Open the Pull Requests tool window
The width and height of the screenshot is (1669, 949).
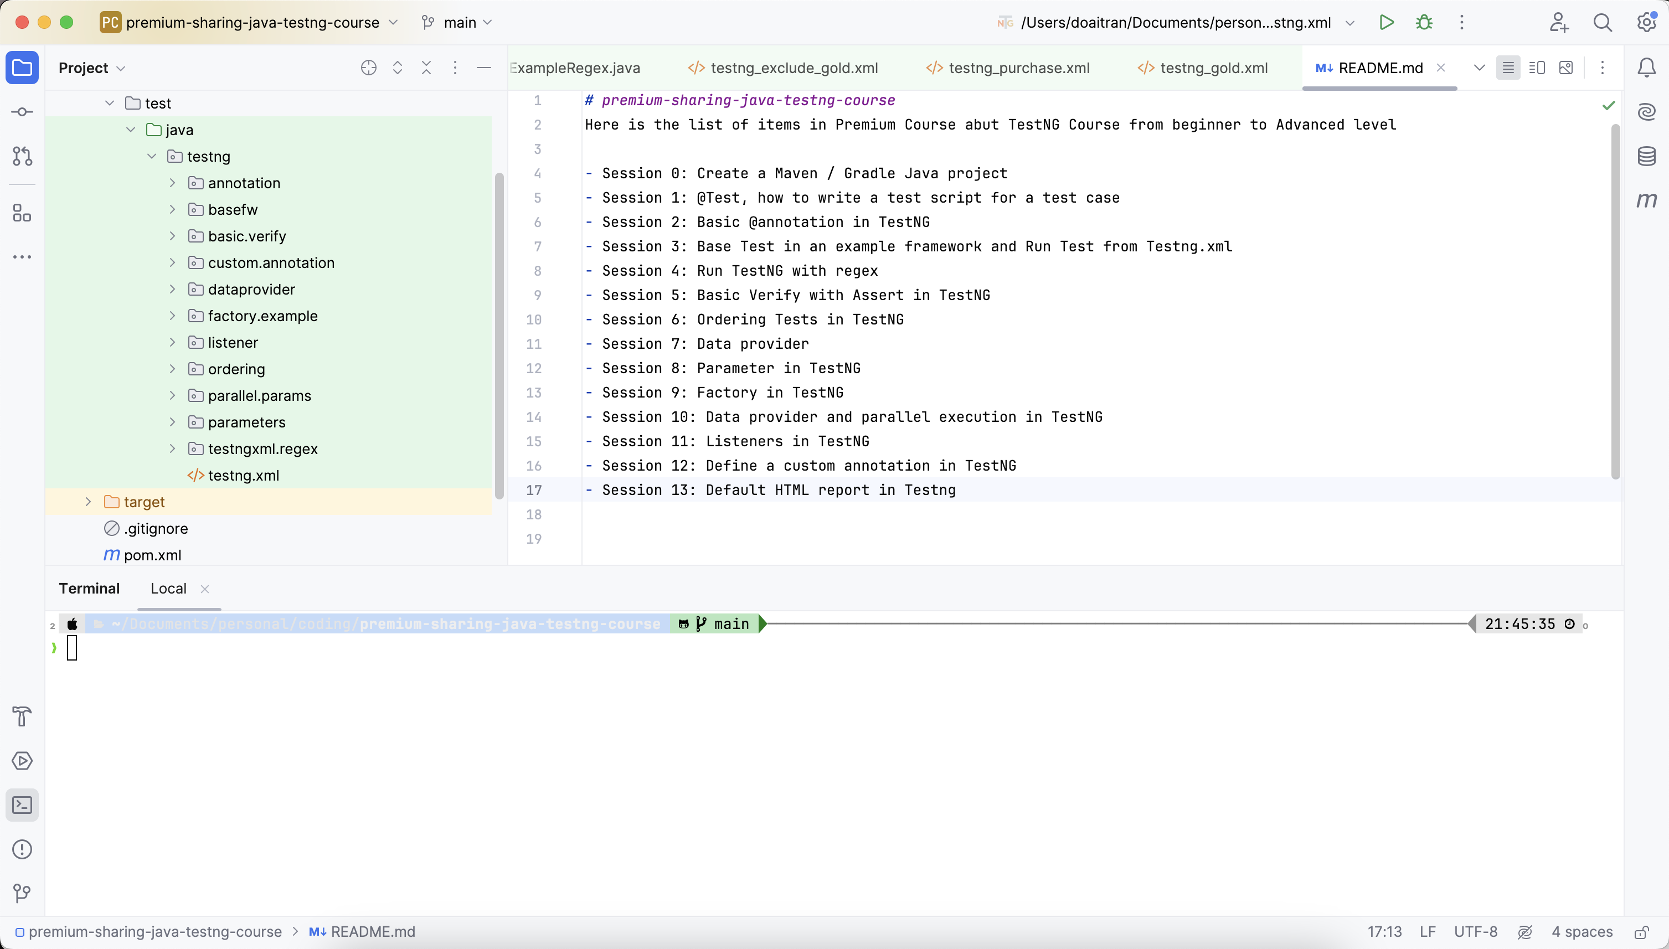22,157
